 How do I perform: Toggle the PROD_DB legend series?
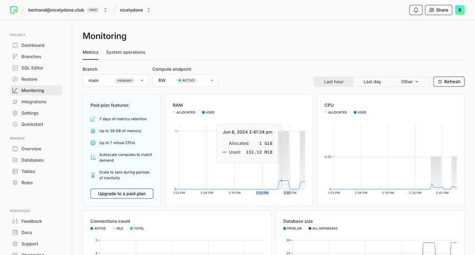(292, 229)
